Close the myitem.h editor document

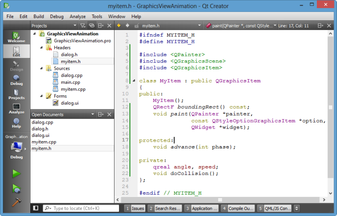tap(329, 26)
